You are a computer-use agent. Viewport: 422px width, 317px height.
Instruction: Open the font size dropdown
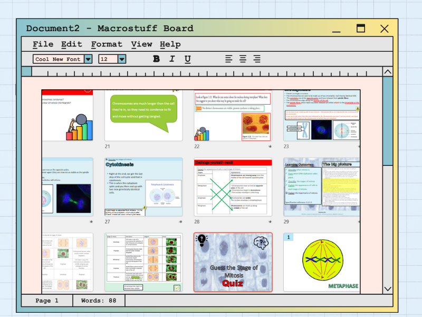tap(122, 59)
